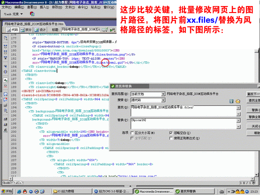The image size is (260, 195).
Task: Click the 替换 replacement text field
Action: pyautogui.click(x=183, y=123)
